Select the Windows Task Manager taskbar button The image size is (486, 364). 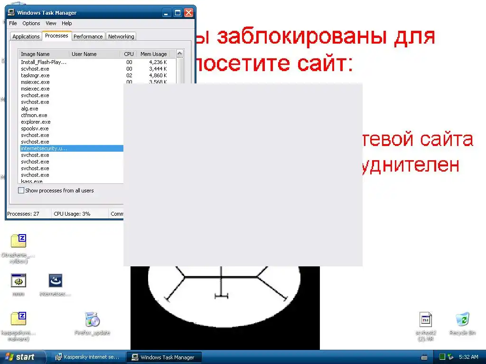coord(164,357)
